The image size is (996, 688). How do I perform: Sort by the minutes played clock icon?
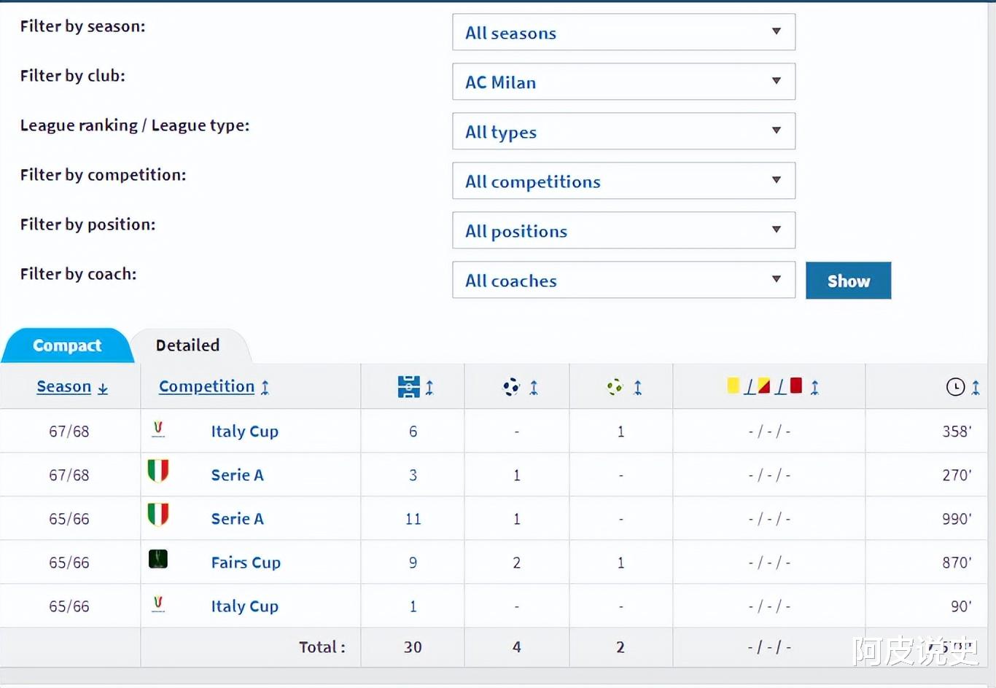[x=955, y=387]
